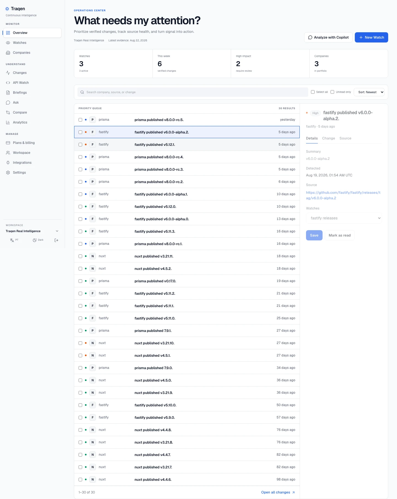Click the Changes activity icon
This screenshot has height=499, width=397.
8,73
